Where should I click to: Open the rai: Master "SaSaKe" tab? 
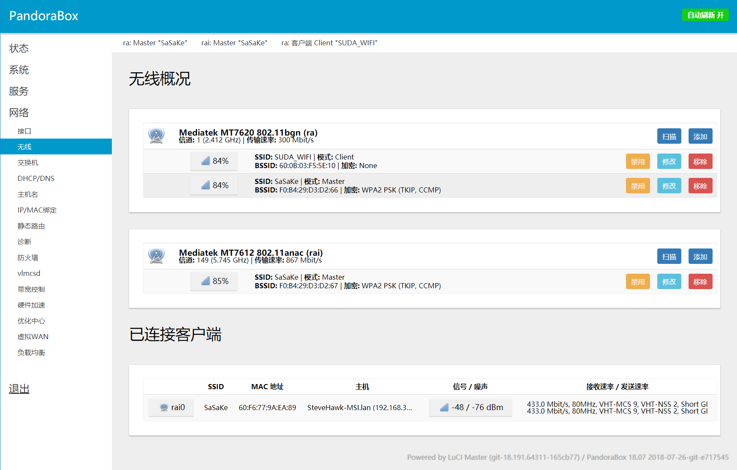click(234, 43)
